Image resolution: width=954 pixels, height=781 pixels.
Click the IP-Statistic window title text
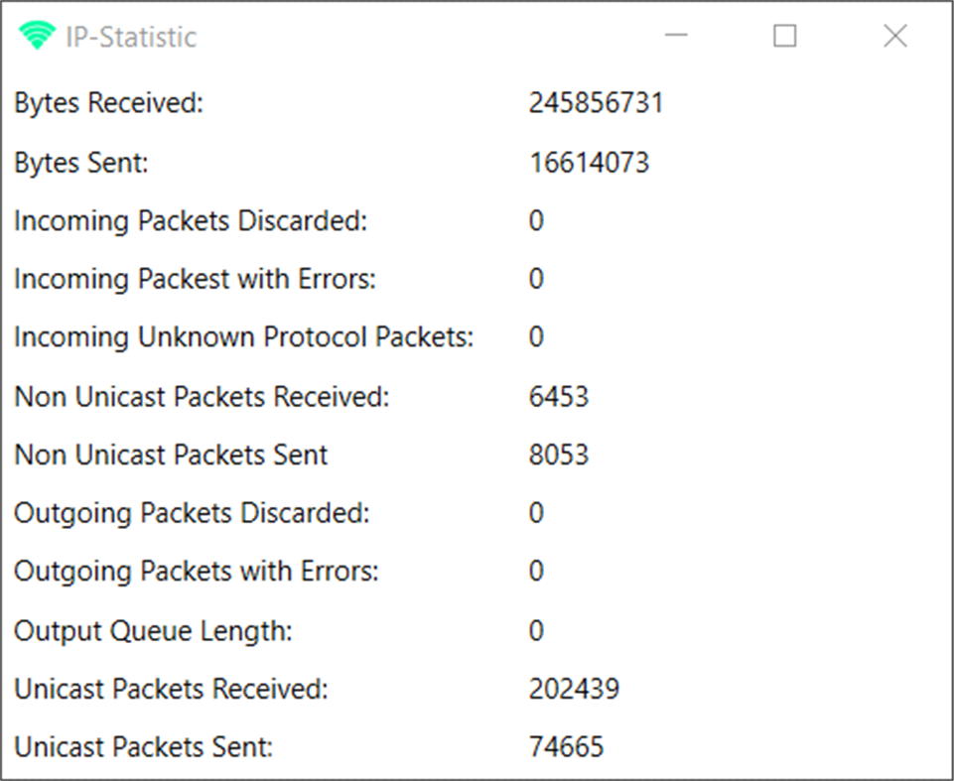(131, 38)
